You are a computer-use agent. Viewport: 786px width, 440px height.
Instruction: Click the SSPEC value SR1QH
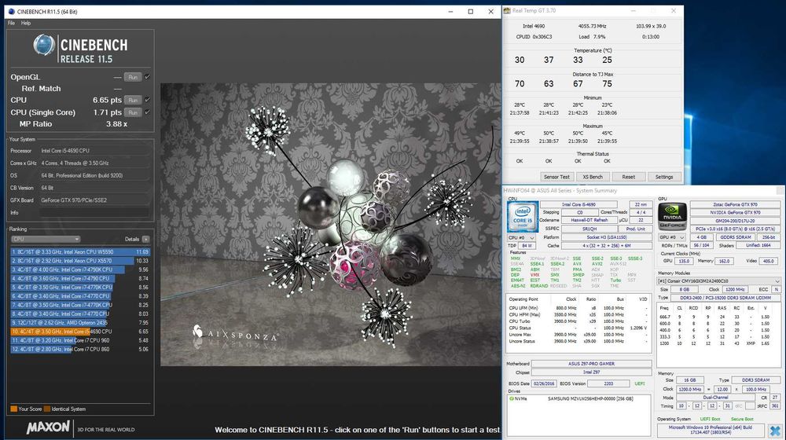coord(589,229)
